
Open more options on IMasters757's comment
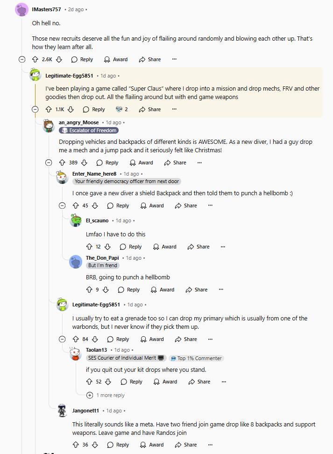coord(174,59)
